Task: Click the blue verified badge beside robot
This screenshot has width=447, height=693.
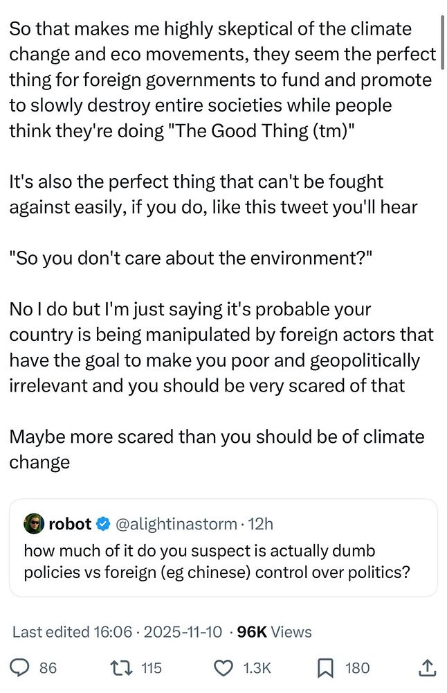Action: click(x=103, y=524)
